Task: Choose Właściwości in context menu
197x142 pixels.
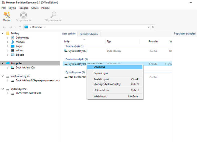Action: (115, 96)
